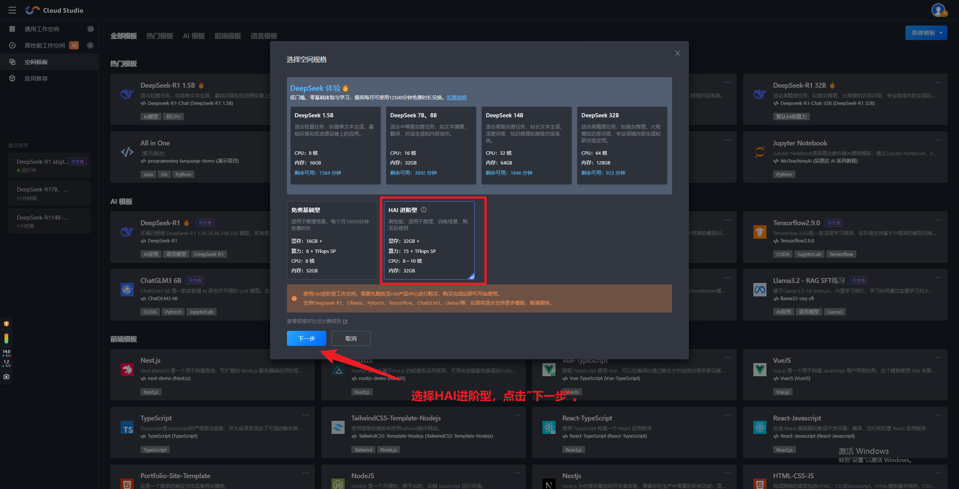Click the Nest.js red logo icon
The image size is (959, 489).
coord(127,369)
